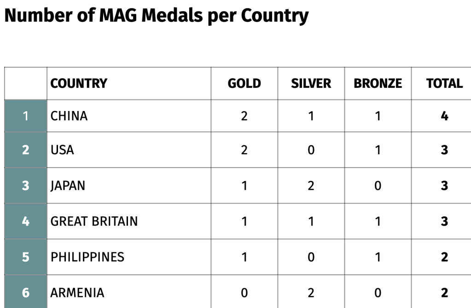Click Japan's silver medal count

311,186
